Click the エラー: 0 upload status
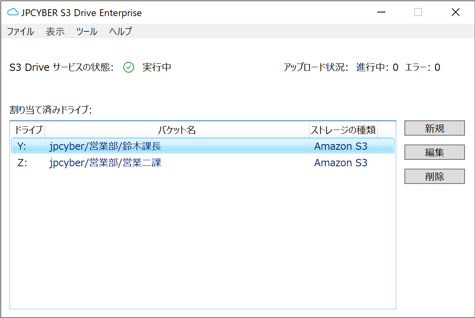Image resolution: width=475 pixels, height=318 pixels. (422, 67)
